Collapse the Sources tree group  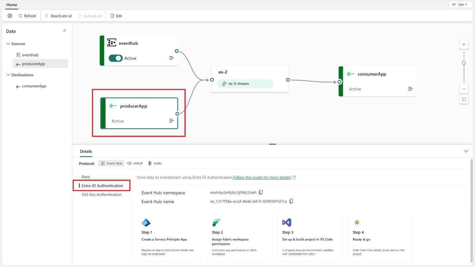coord(8,44)
